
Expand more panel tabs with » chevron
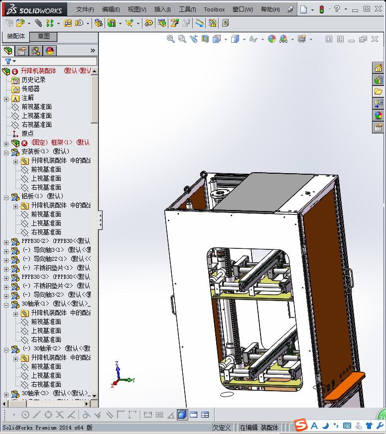coord(93,50)
